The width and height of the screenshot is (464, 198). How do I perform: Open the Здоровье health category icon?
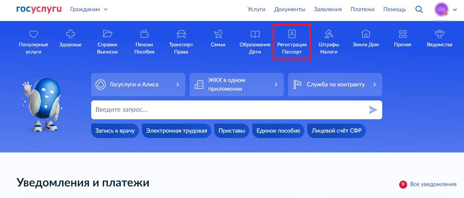70,34
